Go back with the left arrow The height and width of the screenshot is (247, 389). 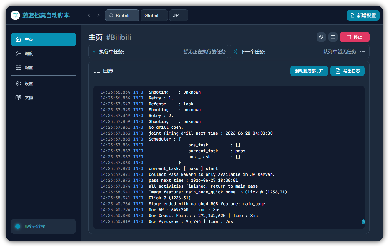[x=89, y=15]
